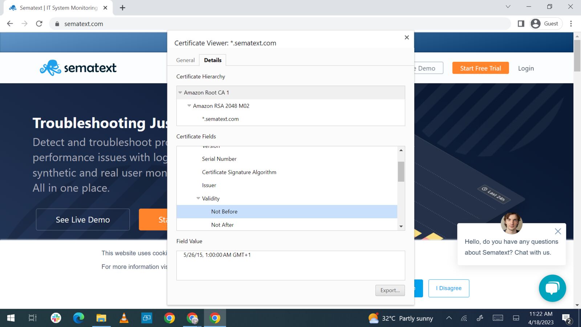Toggle the browser side panel
The width and height of the screenshot is (581, 327).
click(521, 24)
